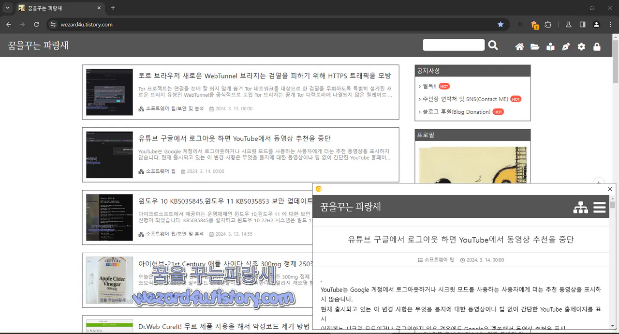
Task: Open the Chrome extensions puzzle icon
Action: [x=548, y=24]
